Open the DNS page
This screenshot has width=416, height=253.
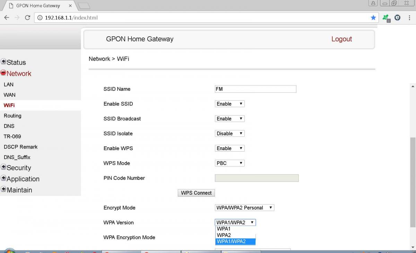[x=9, y=126]
